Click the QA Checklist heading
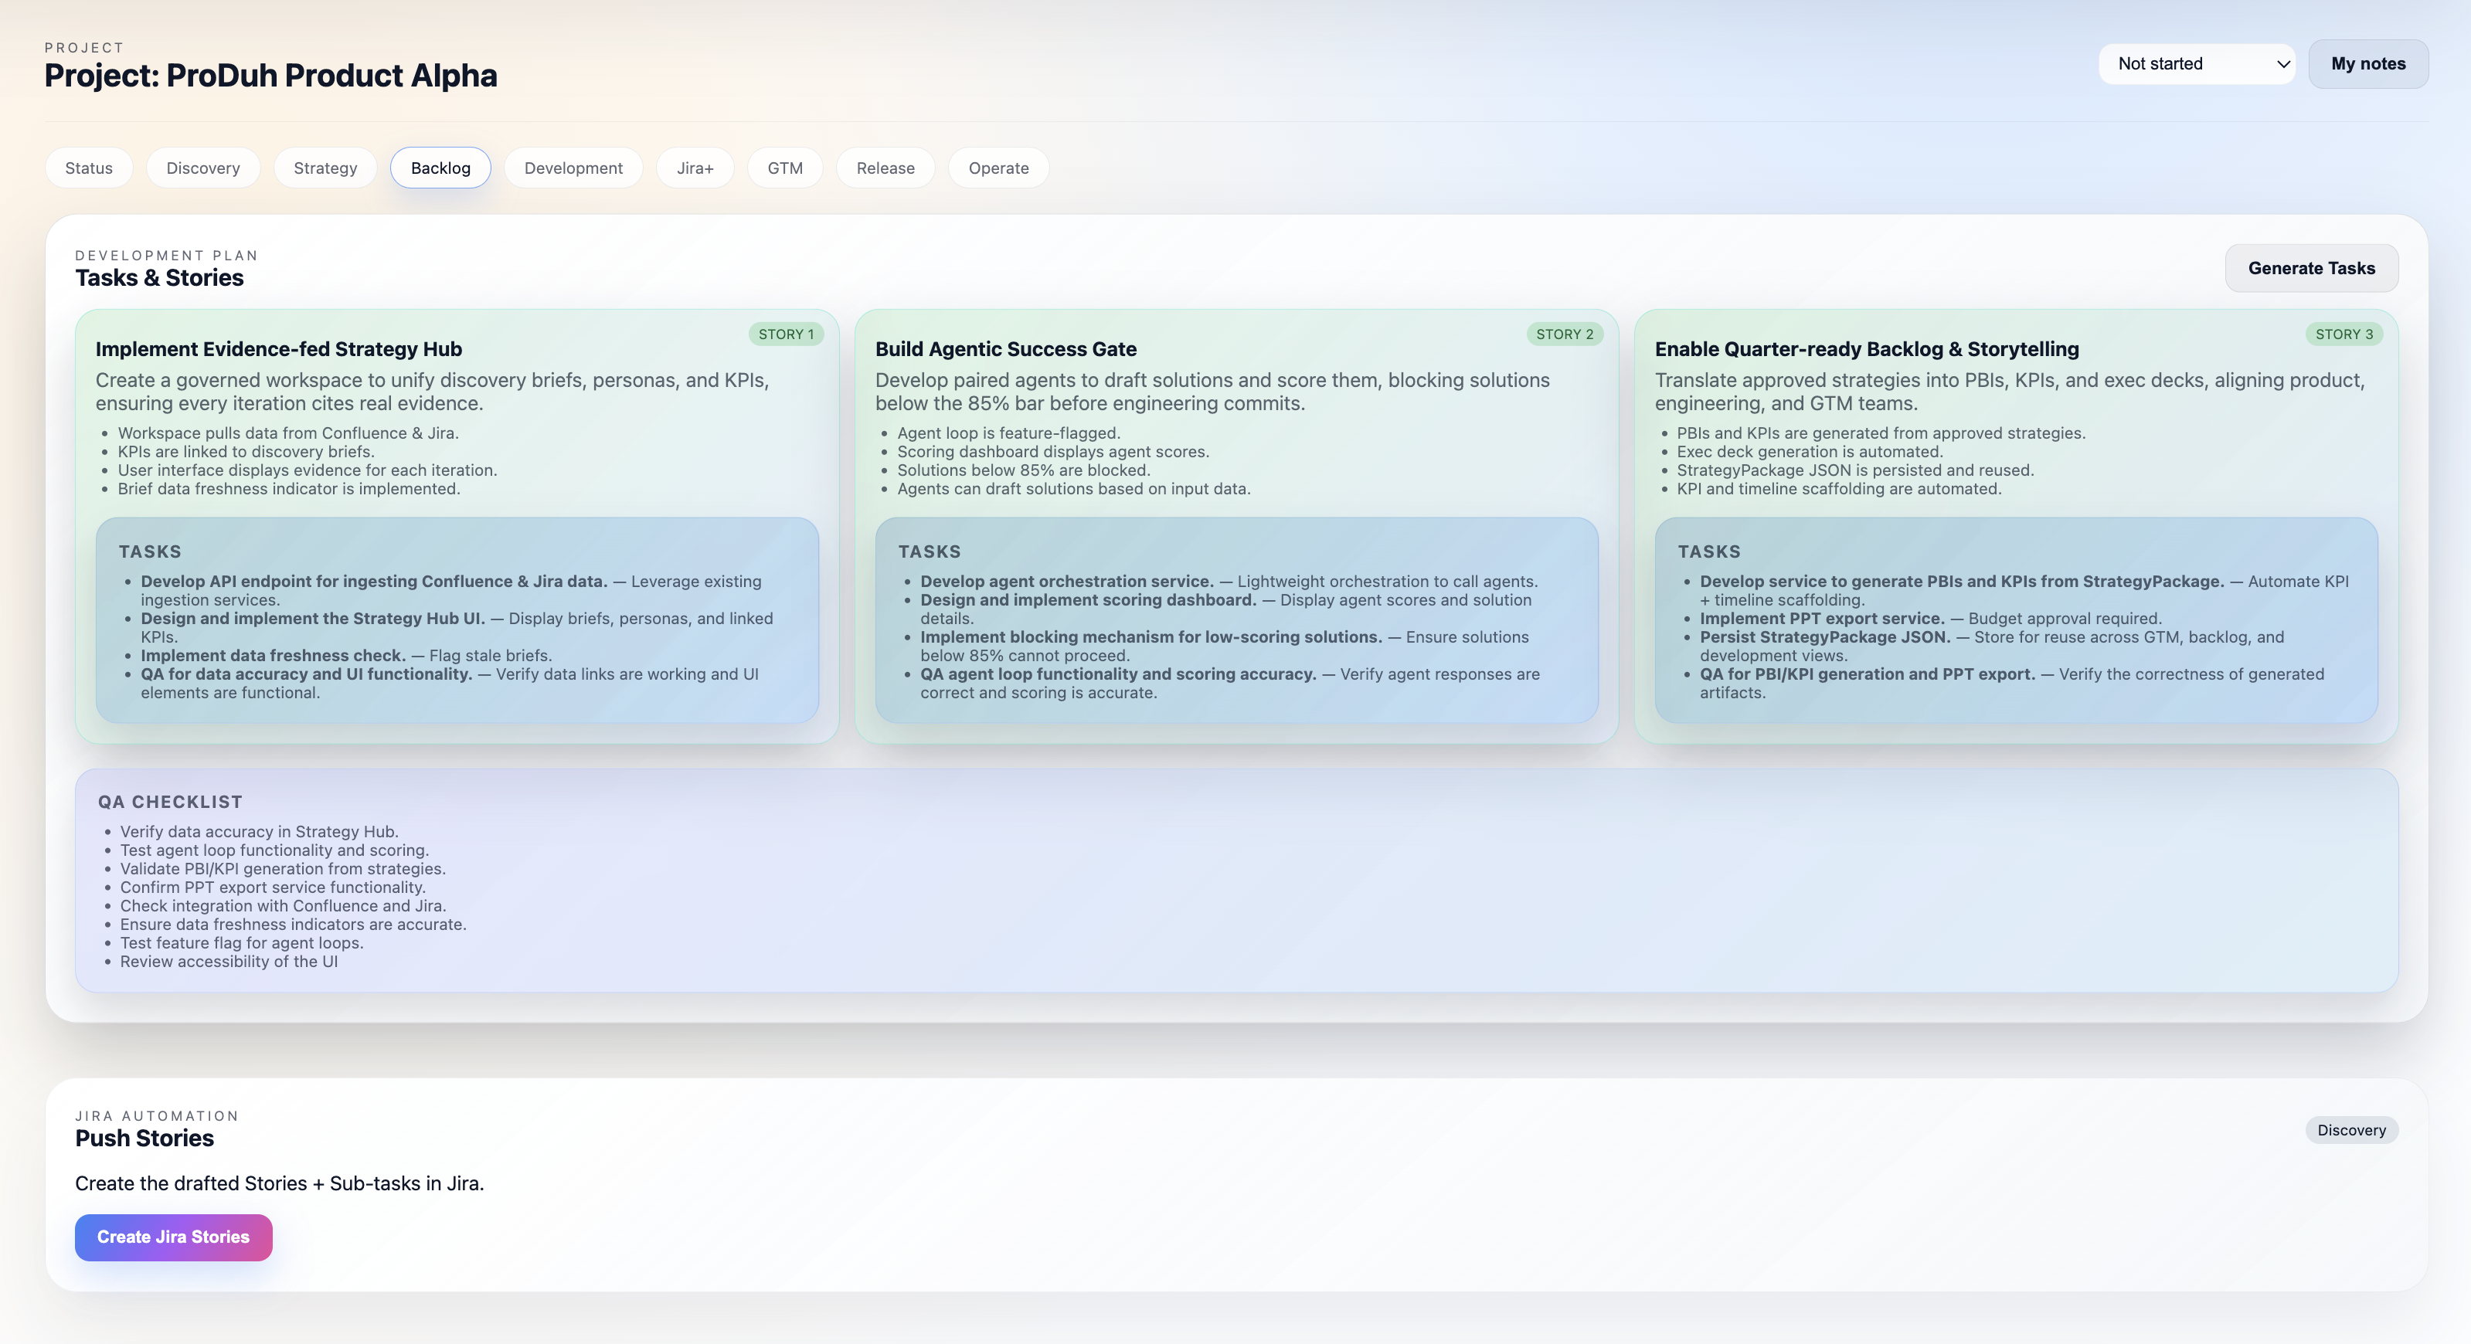2471x1344 pixels. [x=170, y=802]
